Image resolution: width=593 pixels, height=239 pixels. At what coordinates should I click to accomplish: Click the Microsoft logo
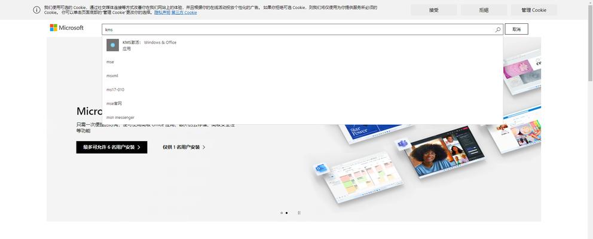click(66, 27)
